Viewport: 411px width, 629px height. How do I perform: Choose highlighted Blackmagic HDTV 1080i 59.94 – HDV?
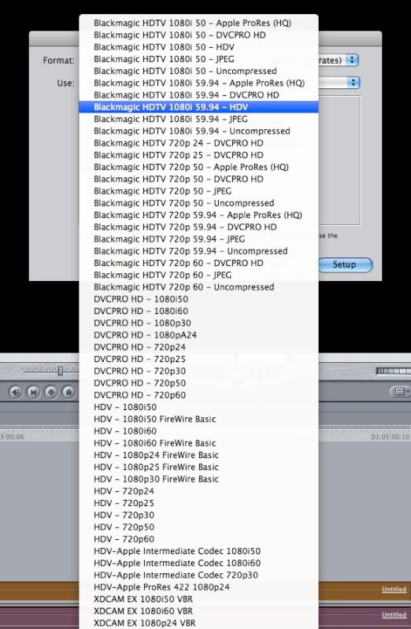click(198, 107)
